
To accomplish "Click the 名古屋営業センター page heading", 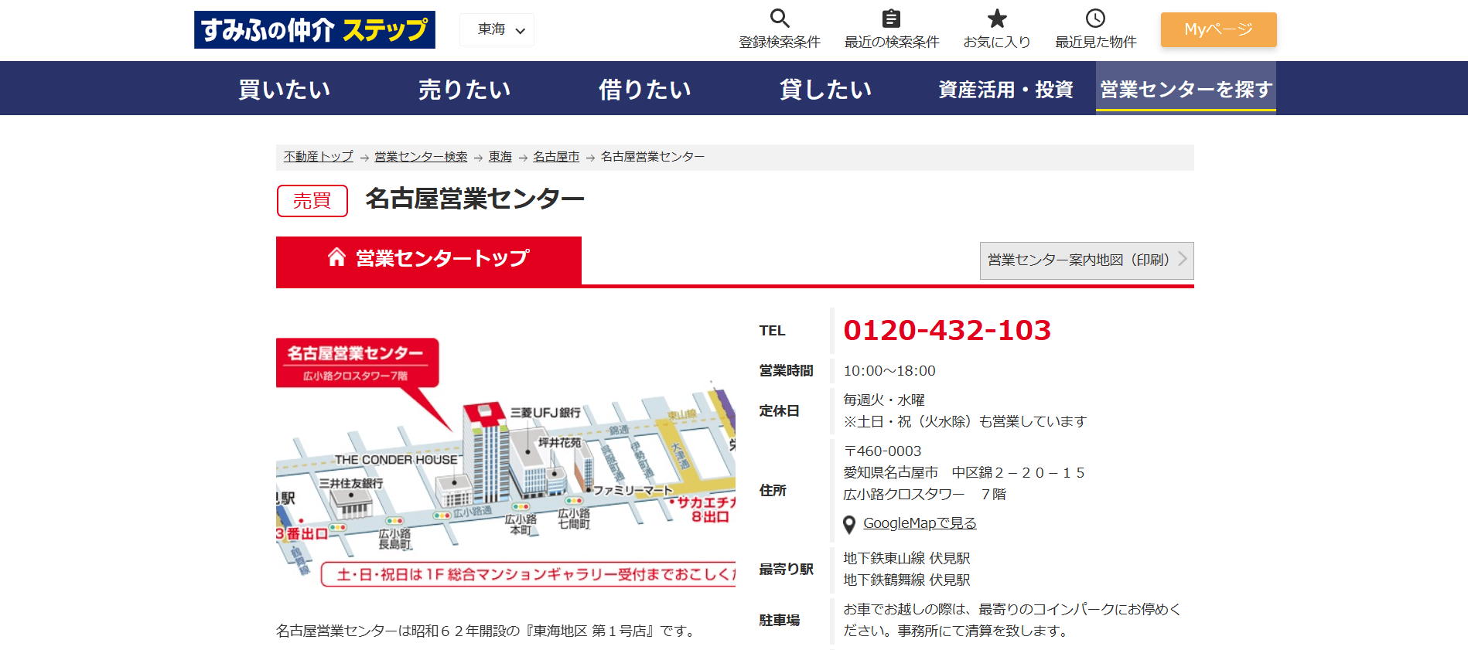I will click(x=475, y=199).
